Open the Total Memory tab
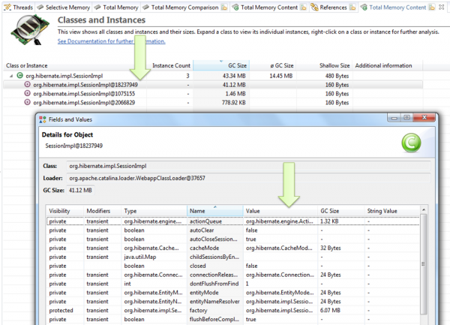Image resolution: width=450 pixels, height=325 pixels. point(116,8)
